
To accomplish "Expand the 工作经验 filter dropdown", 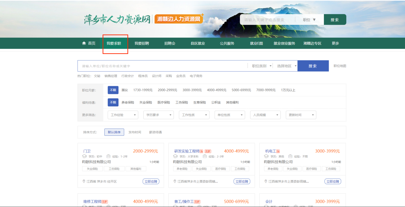I will click(123, 115).
